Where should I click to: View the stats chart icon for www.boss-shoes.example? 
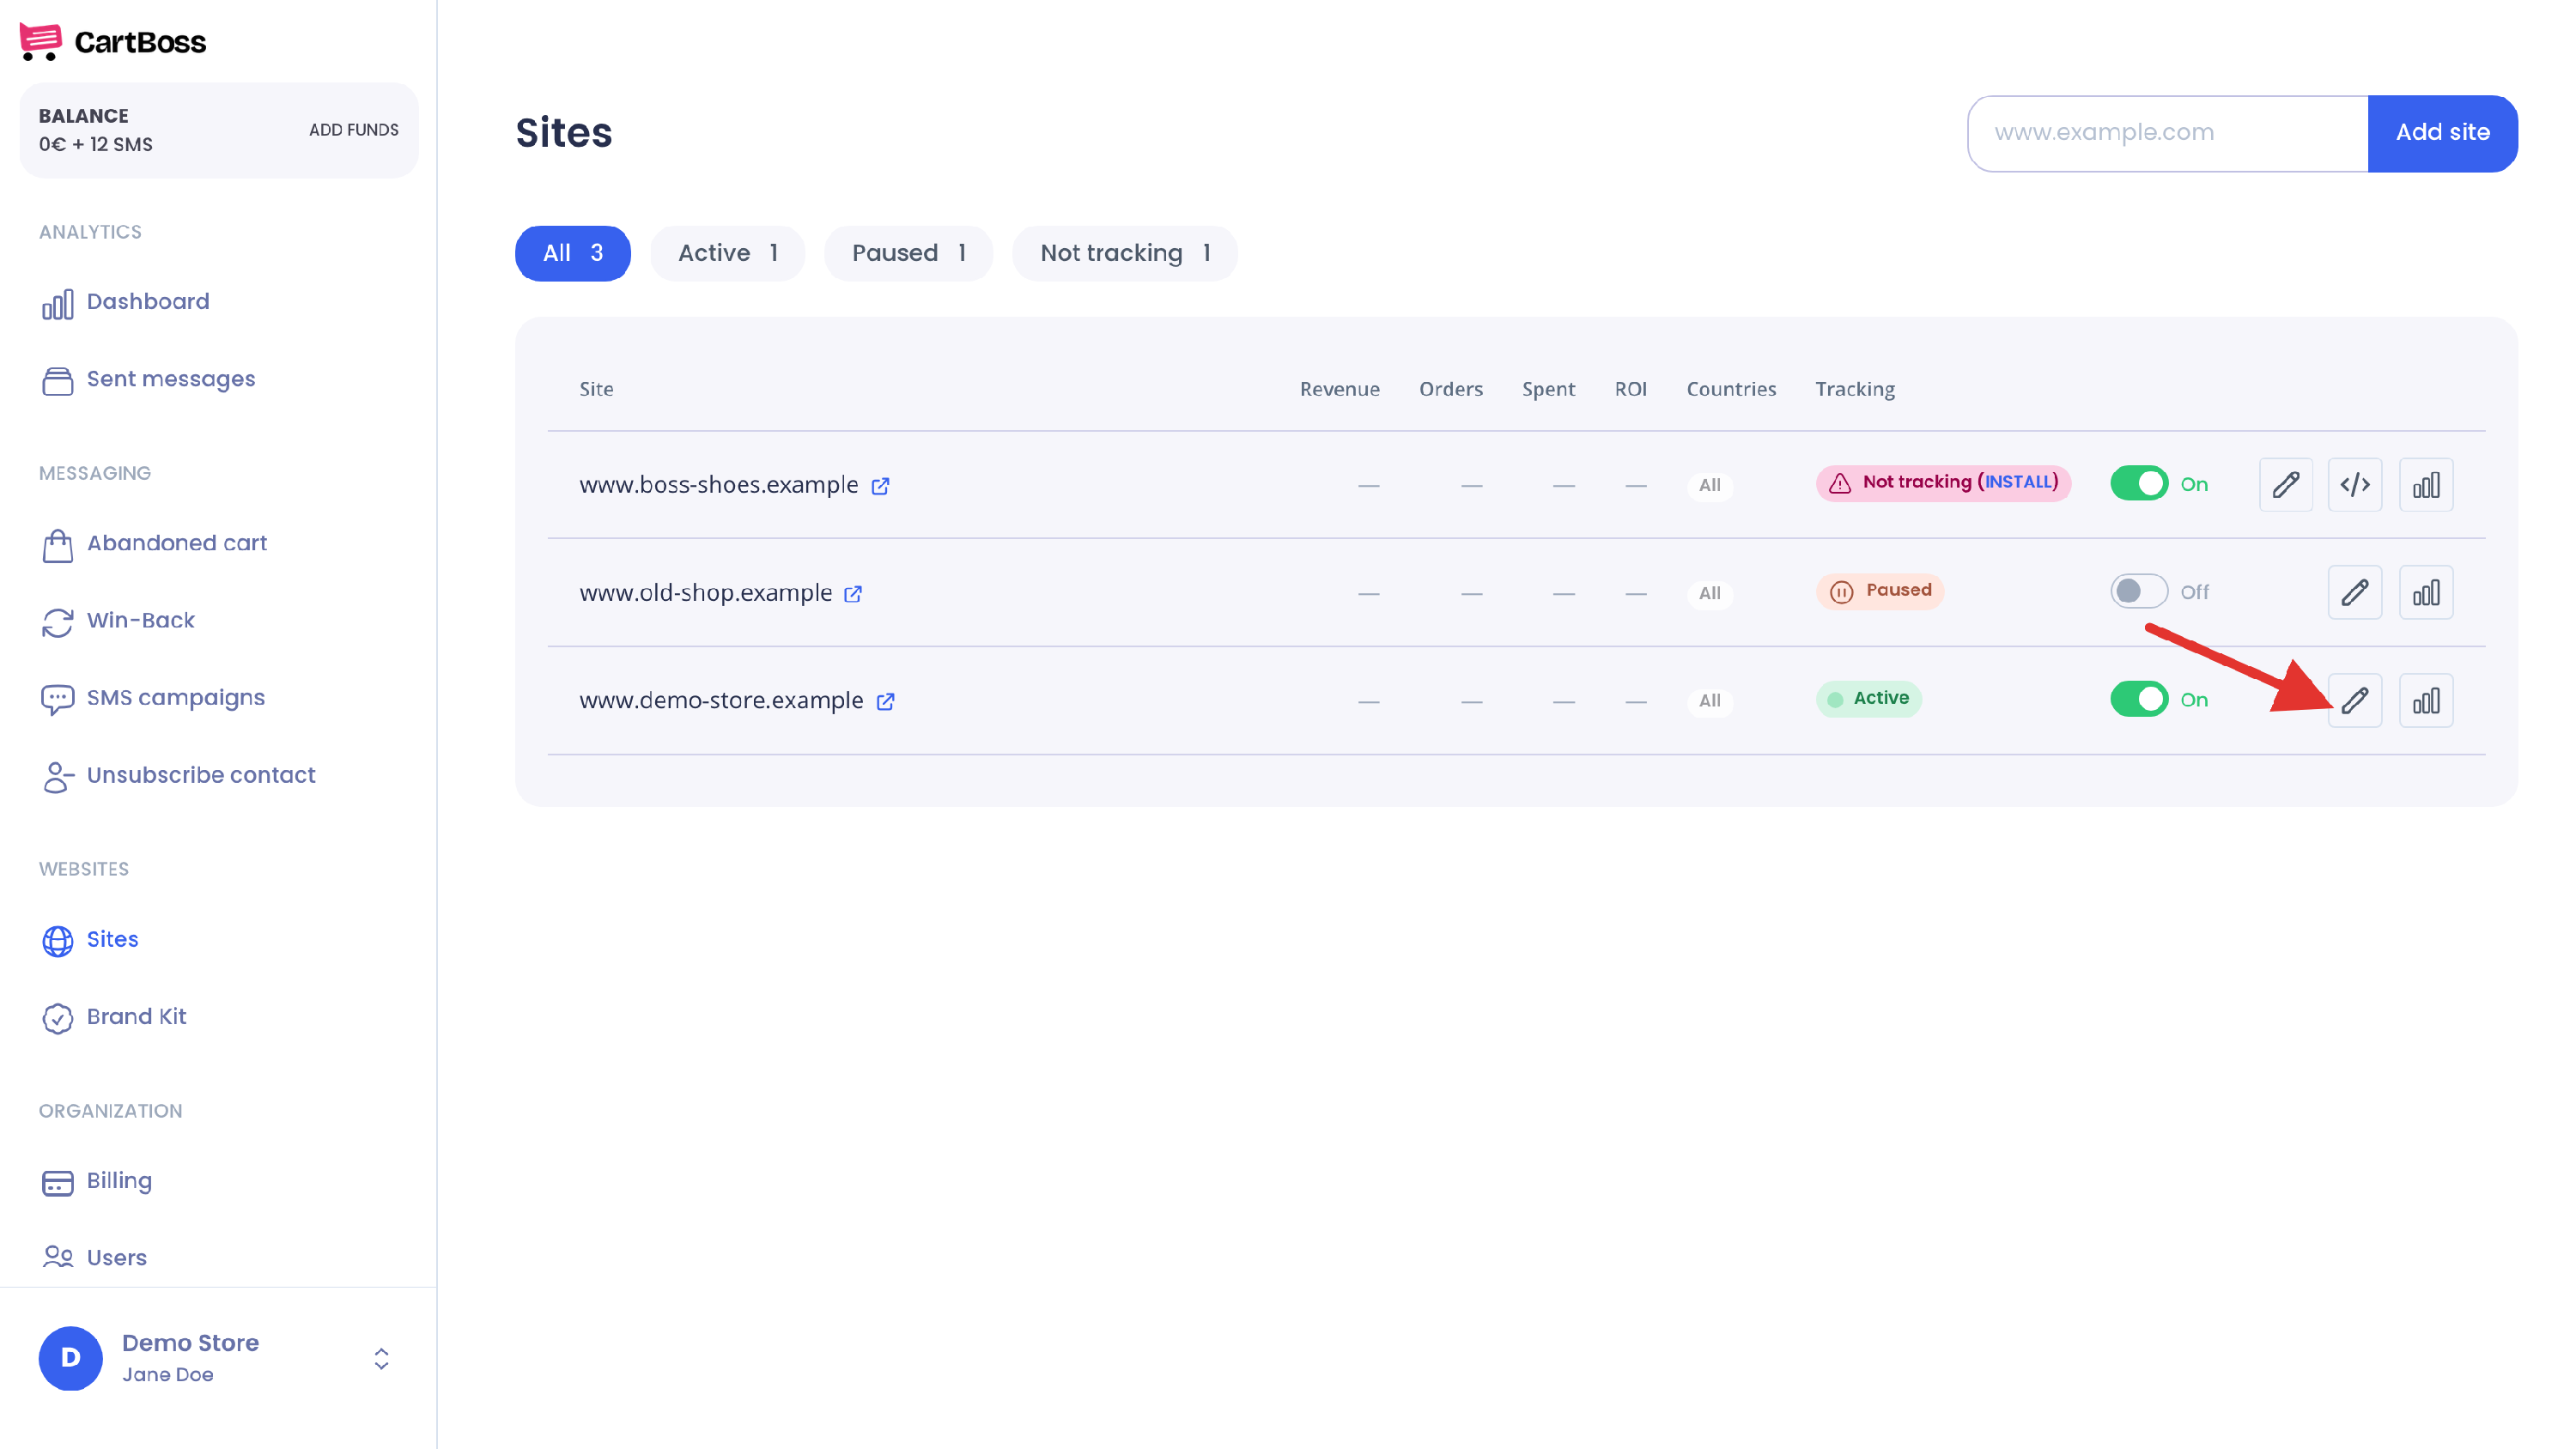pos(2426,485)
